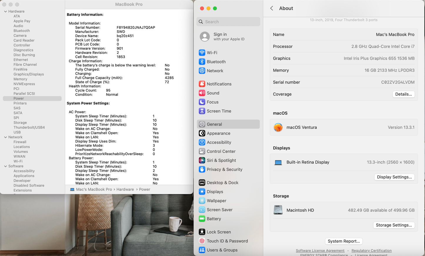425x256 pixels.
Task: Open Appearance settings icon
Action: pyautogui.click(x=202, y=133)
